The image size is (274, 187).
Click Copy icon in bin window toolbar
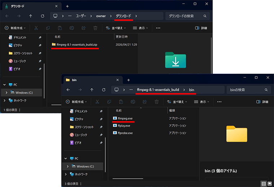coord(109,102)
